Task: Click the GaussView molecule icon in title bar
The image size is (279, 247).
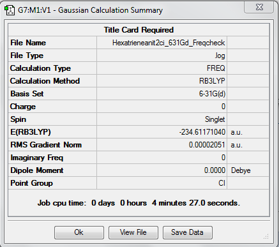Action: [x=10, y=10]
